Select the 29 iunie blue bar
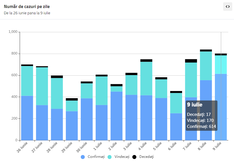This screenshot has height=161, width=234. tap(72, 126)
